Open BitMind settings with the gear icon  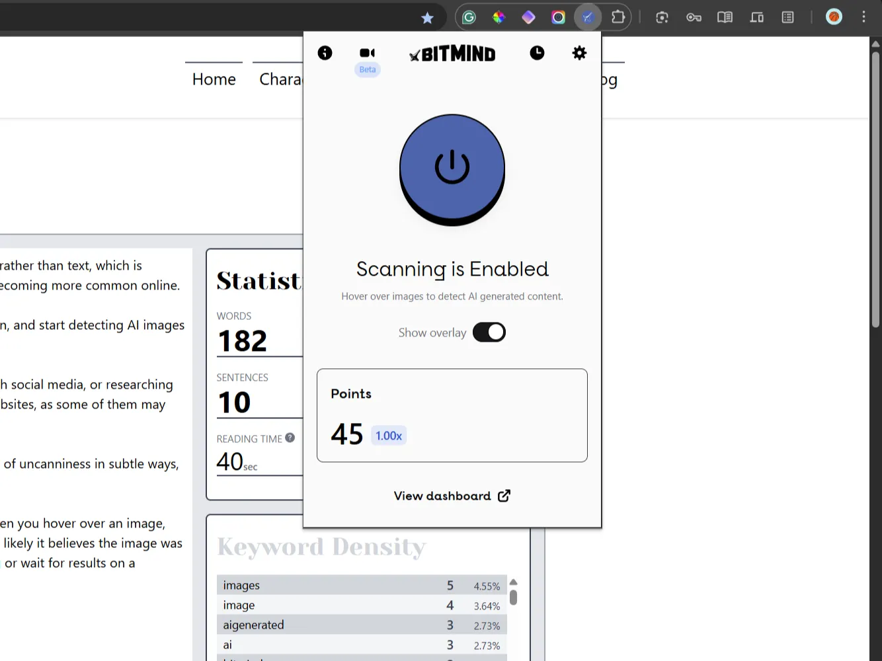pyautogui.click(x=579, y=53)
